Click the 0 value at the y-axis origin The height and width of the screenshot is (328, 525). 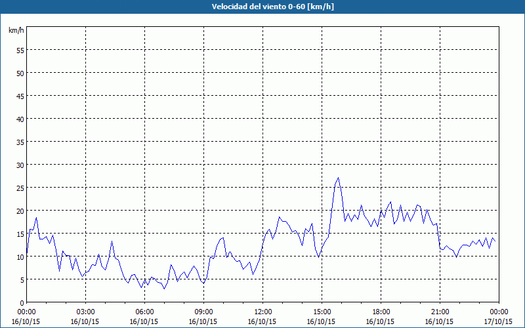pos(22,302)
